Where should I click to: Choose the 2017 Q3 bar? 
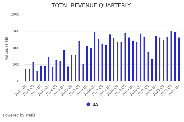tap(110, 58)
